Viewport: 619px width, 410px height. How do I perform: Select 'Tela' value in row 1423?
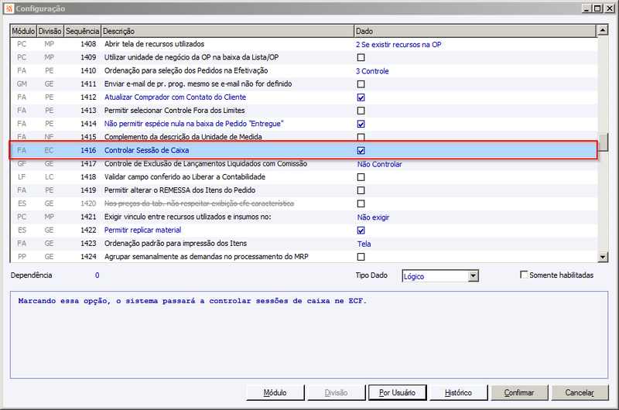pos(364,244)
